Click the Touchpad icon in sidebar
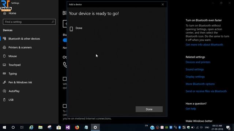This screenshot has height=131, width=234. (x=4, y=65)
